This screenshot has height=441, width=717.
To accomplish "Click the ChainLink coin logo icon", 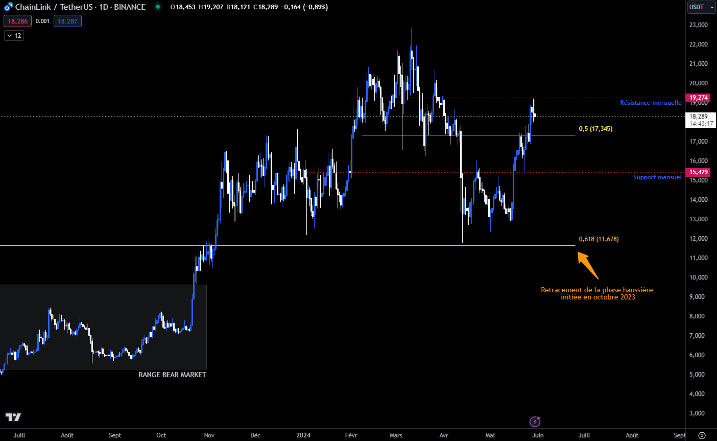I will (6, 7).
